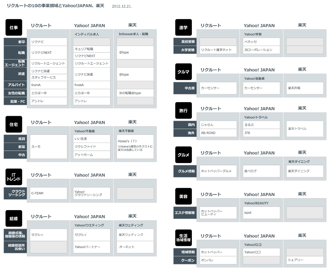
Task: Click the page title リクルートの10の事業領域とYahoo!JAPAN、楽天
Action: point(56,6)
